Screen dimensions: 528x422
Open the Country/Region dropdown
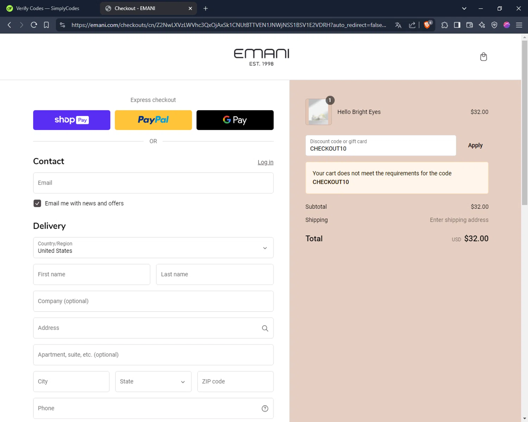tap(153, 248)
